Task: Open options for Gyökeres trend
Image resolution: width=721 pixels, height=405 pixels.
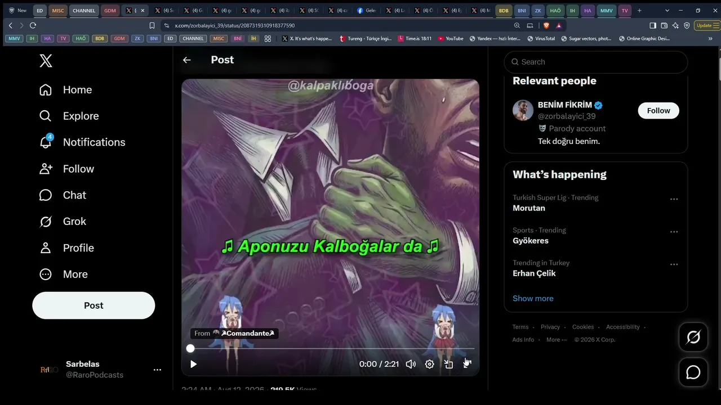Action: coord(674,232)
